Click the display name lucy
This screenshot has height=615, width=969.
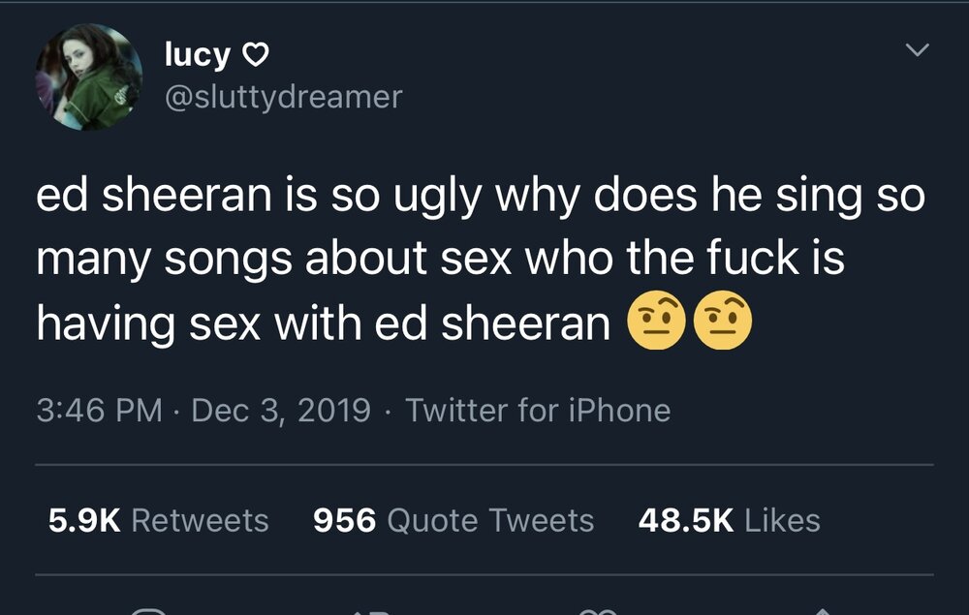197,54
